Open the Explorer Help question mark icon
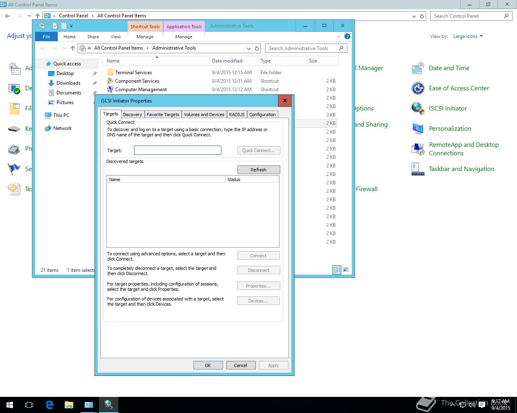The image size is (517, 413). click(x=347, y=36)
